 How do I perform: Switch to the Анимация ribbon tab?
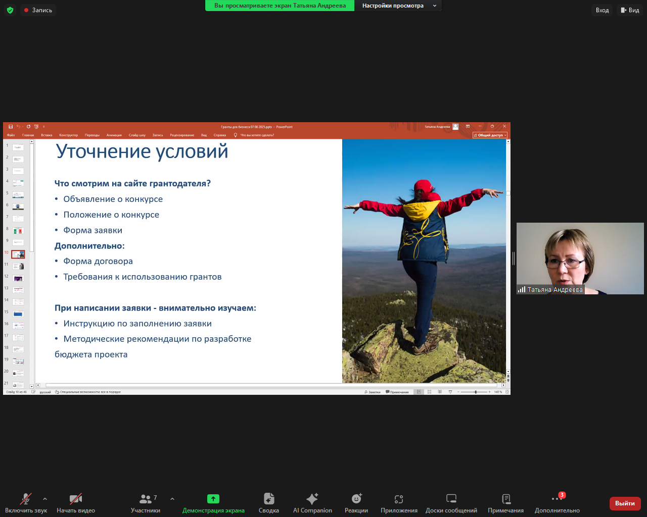(115, 135)
